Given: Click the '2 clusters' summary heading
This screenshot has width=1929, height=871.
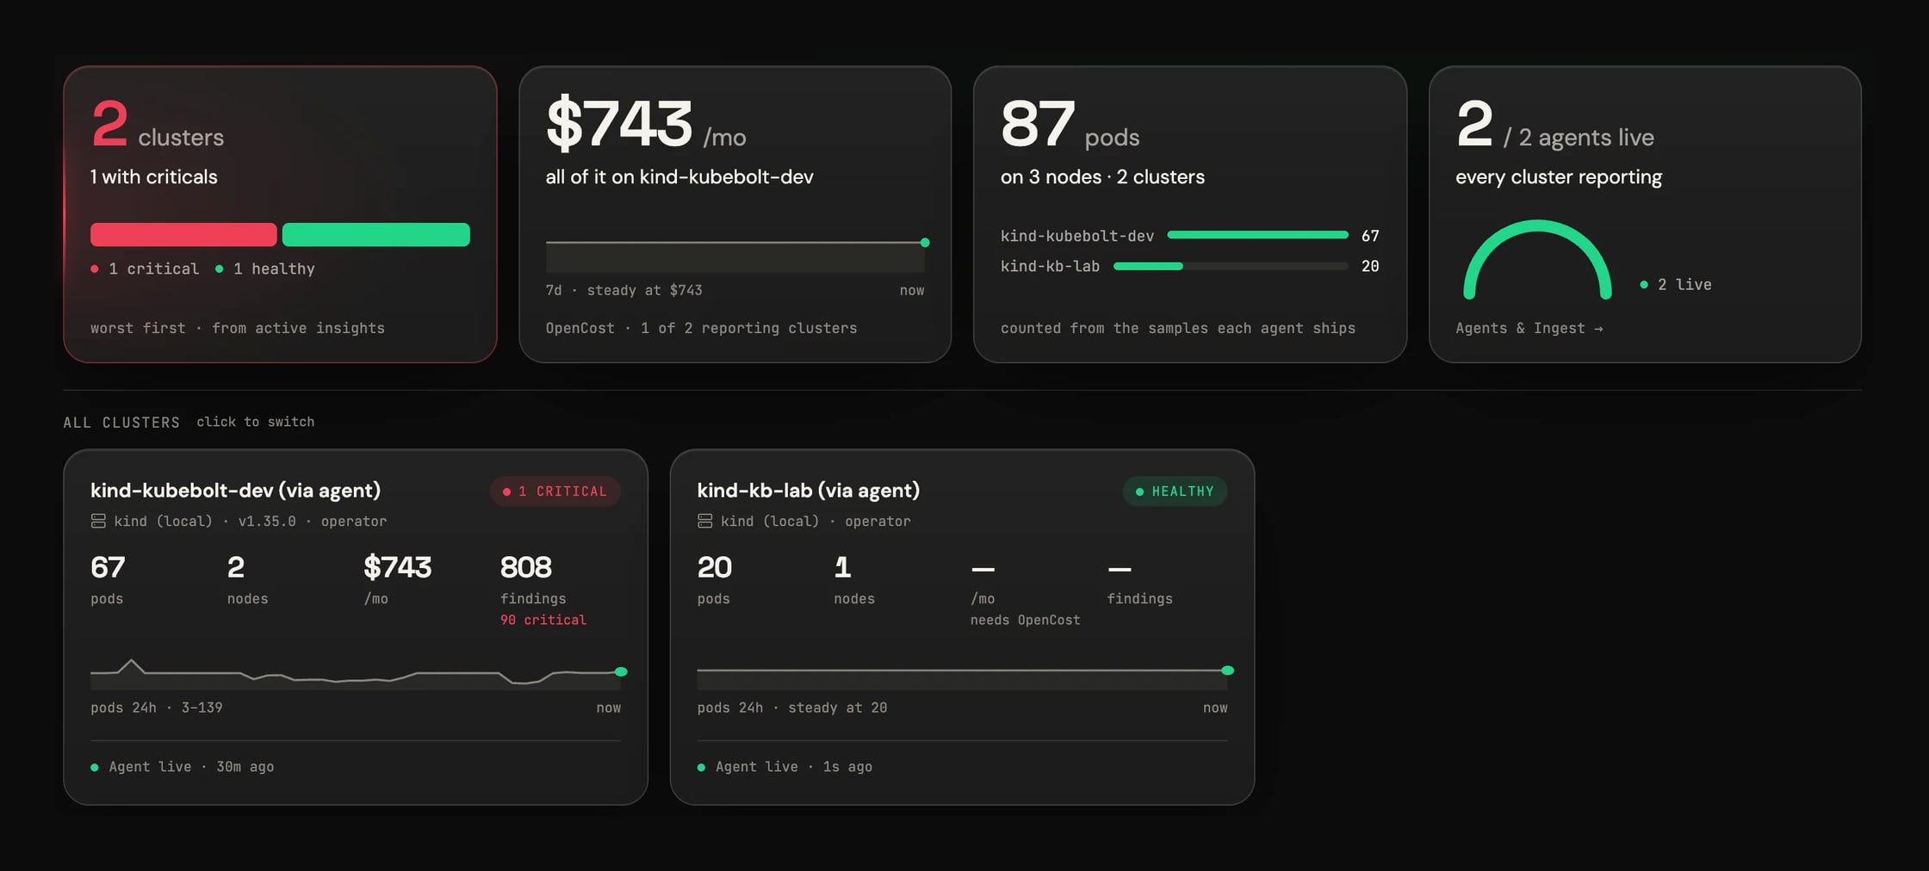Looking at the screenshot, I should [x=157, y=124].
